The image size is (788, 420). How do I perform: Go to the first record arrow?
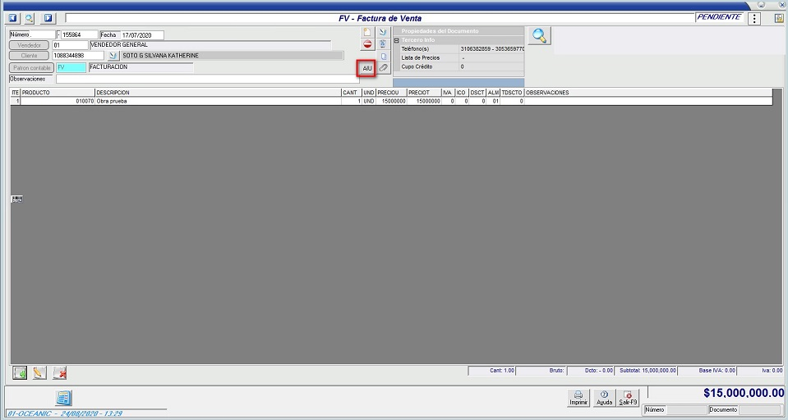coord(13,18)
